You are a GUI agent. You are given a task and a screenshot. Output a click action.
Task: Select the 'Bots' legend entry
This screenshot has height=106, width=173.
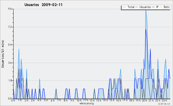point(164,7)
